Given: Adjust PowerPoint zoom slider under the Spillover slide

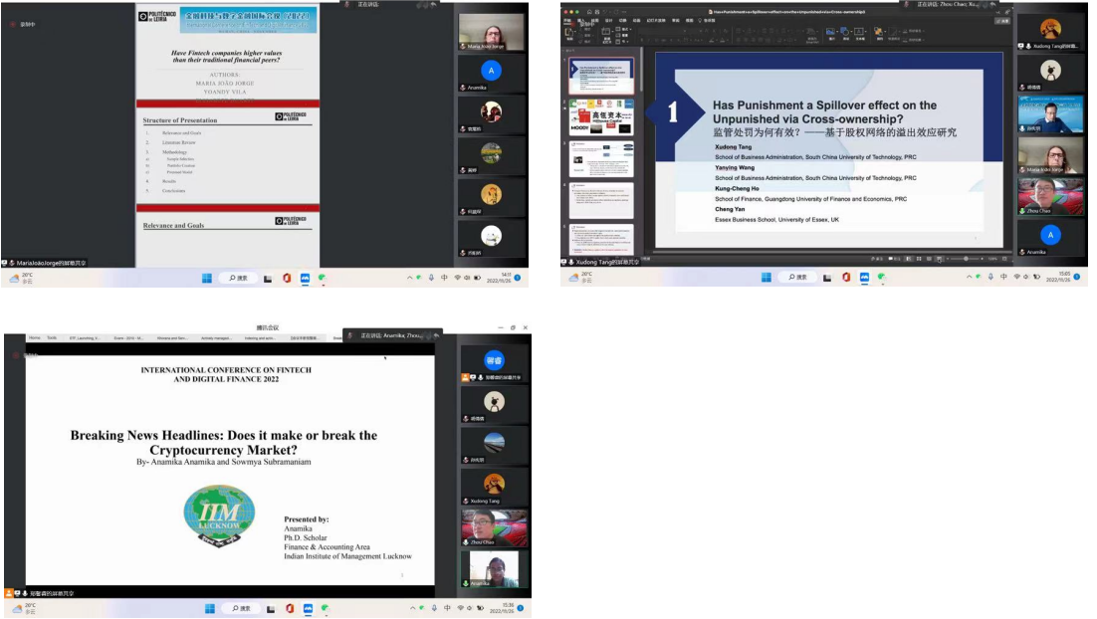Looking at the screenshot, I should point(966,259).
